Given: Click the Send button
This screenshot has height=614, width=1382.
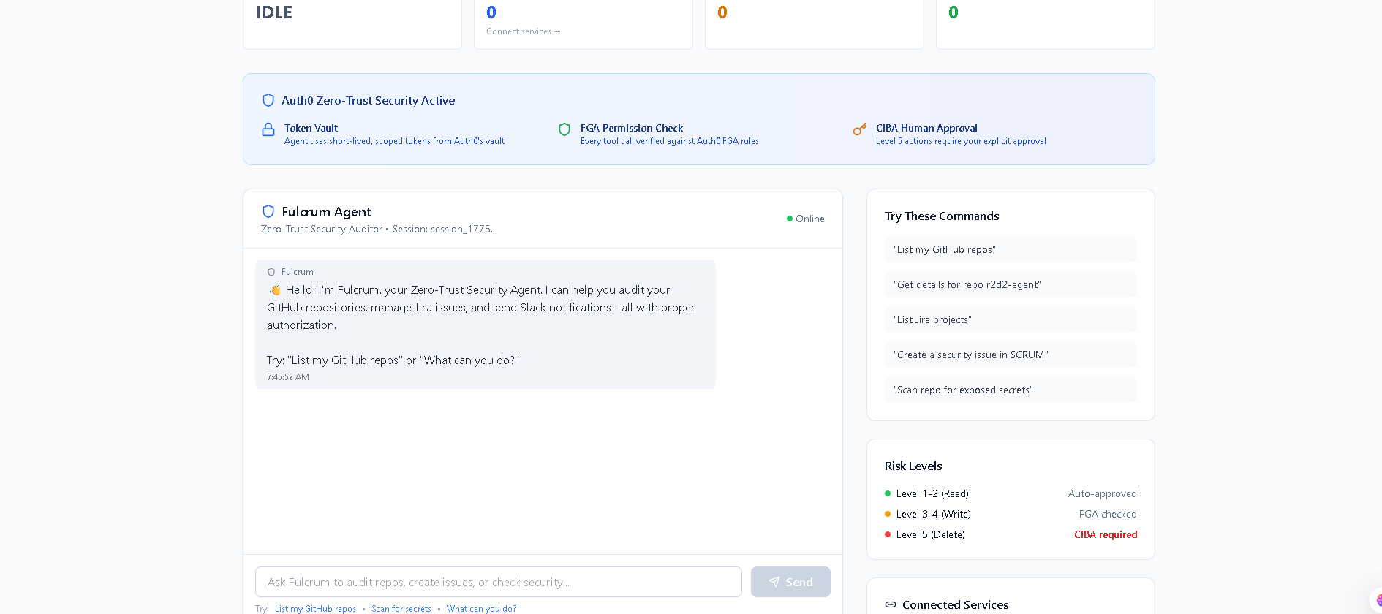Looking at the screenshot, I should (x=790, y=582).
